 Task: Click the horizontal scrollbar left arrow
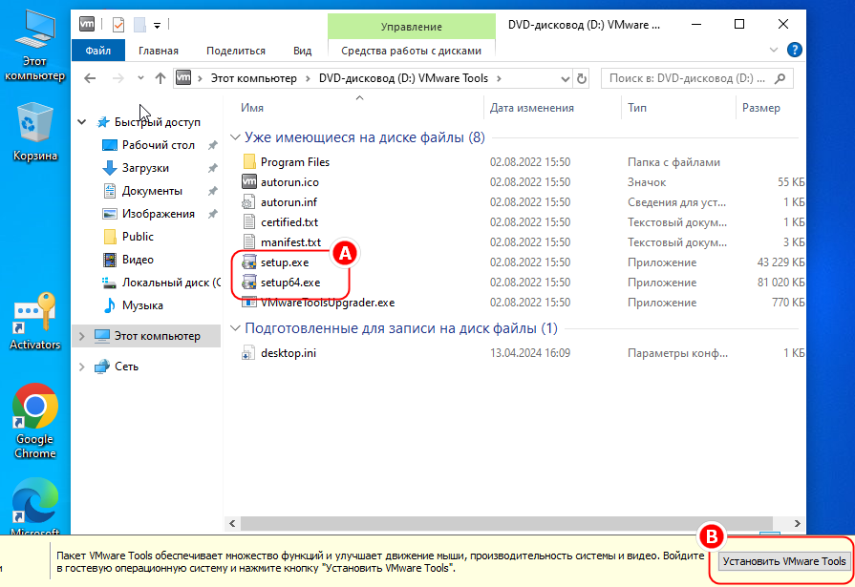(232, 523)
